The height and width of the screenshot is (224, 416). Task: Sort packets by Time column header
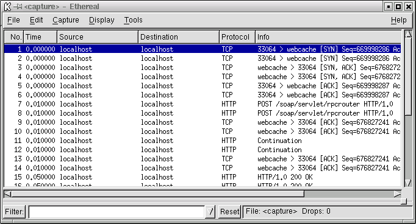[x=40, y=37]
